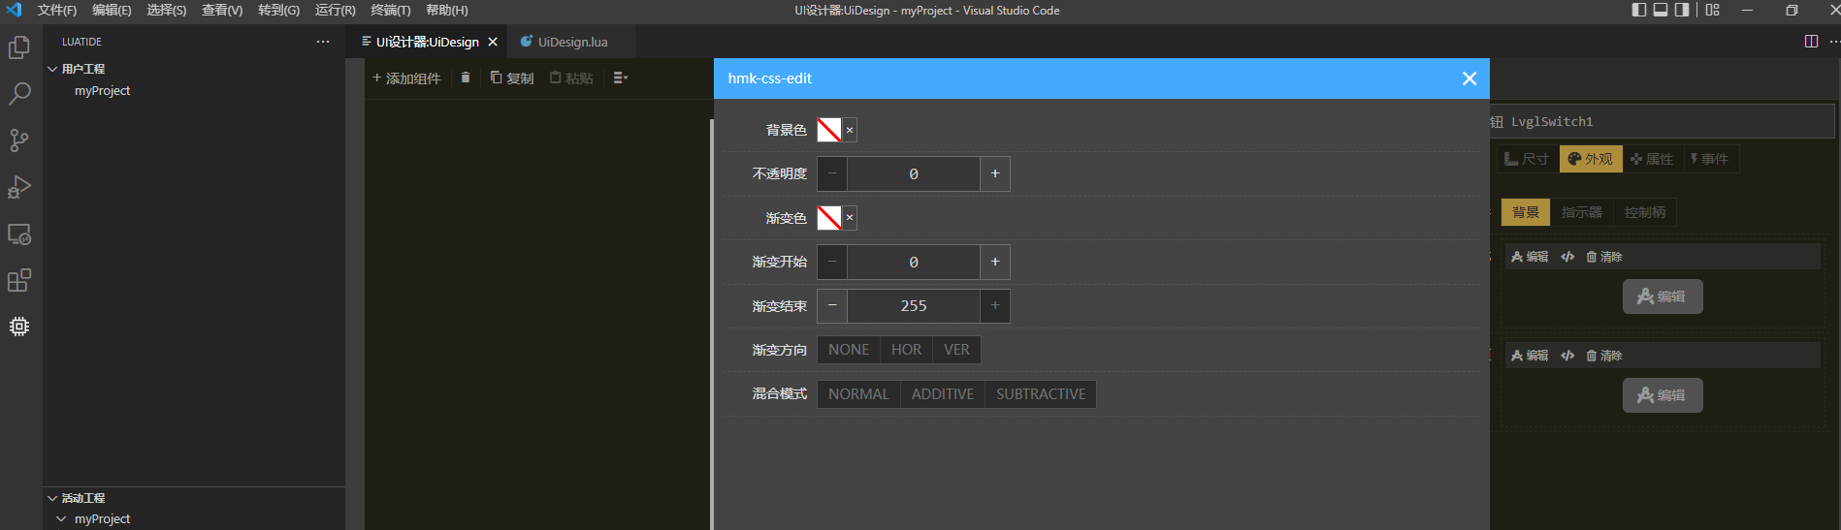
Task: Click the LUATIDE panel more actions ellipsis
Action: click(x=323, y=42)
